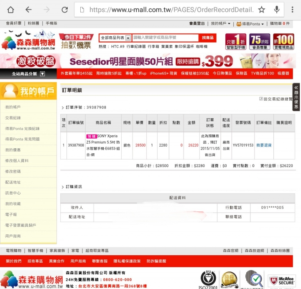
Task: Expand the 顯示優惠 side panel tab
Action: (x=296, y=97)
